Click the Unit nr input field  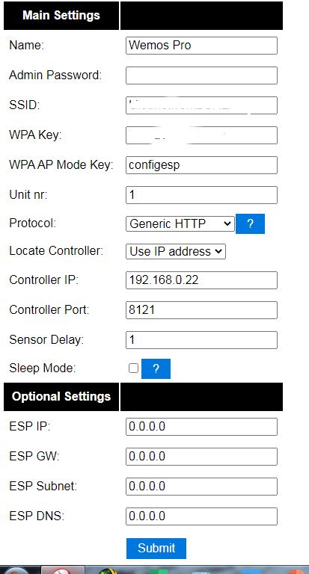(201, 195)
